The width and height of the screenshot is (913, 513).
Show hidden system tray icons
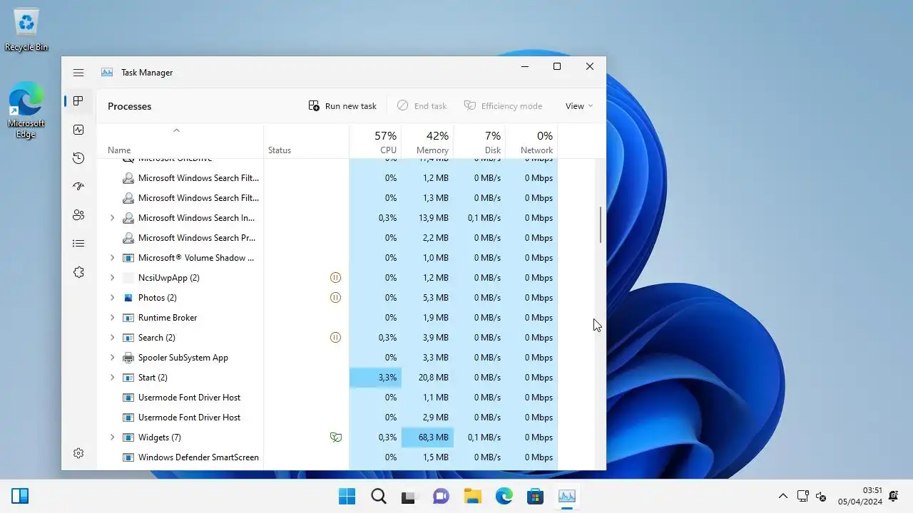click(x=782, y=496)
